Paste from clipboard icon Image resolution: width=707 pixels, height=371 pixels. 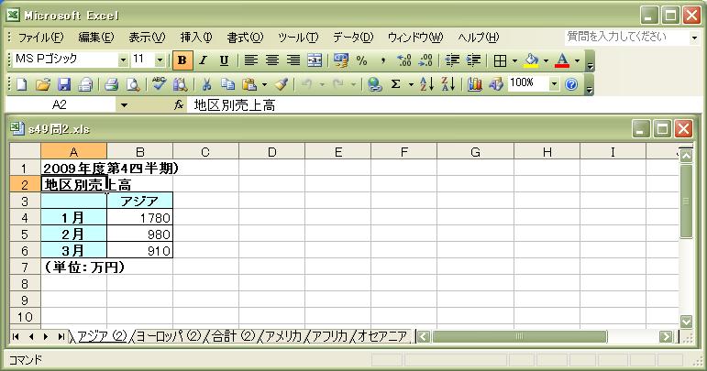249,84
